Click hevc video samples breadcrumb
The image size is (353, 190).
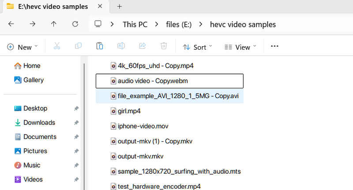coord(243,25)
